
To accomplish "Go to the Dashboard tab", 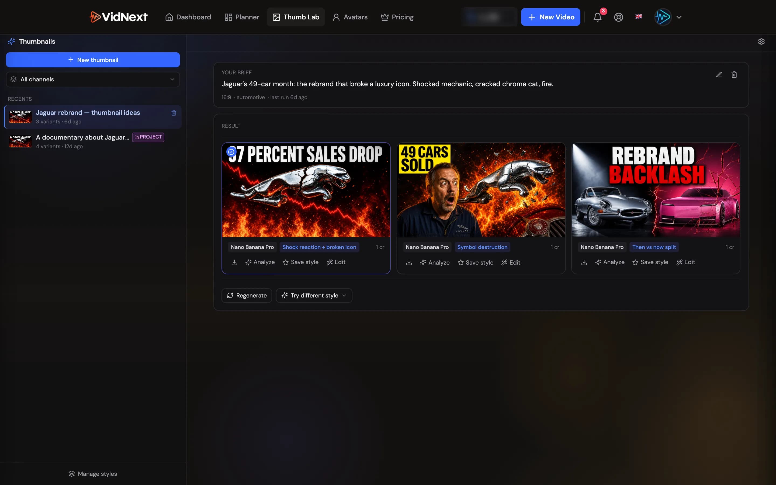I will pyautogui.click(x=188, y=17).
